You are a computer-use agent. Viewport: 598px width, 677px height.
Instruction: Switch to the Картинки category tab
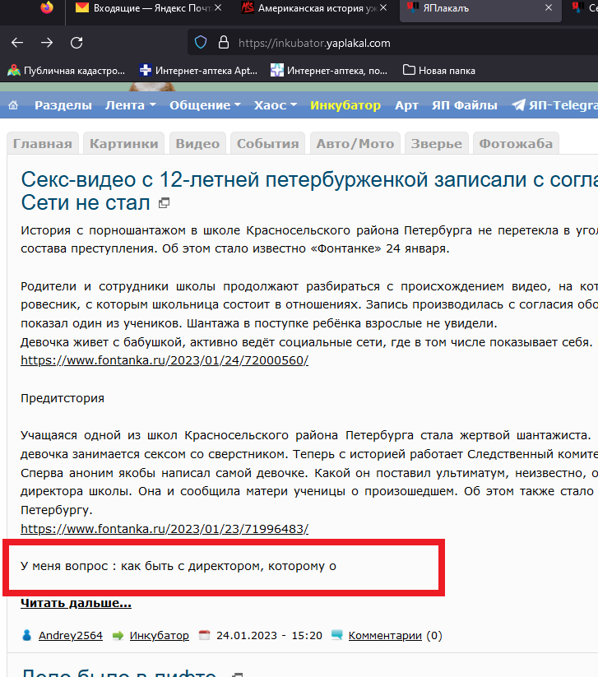[x=124, y=143]
